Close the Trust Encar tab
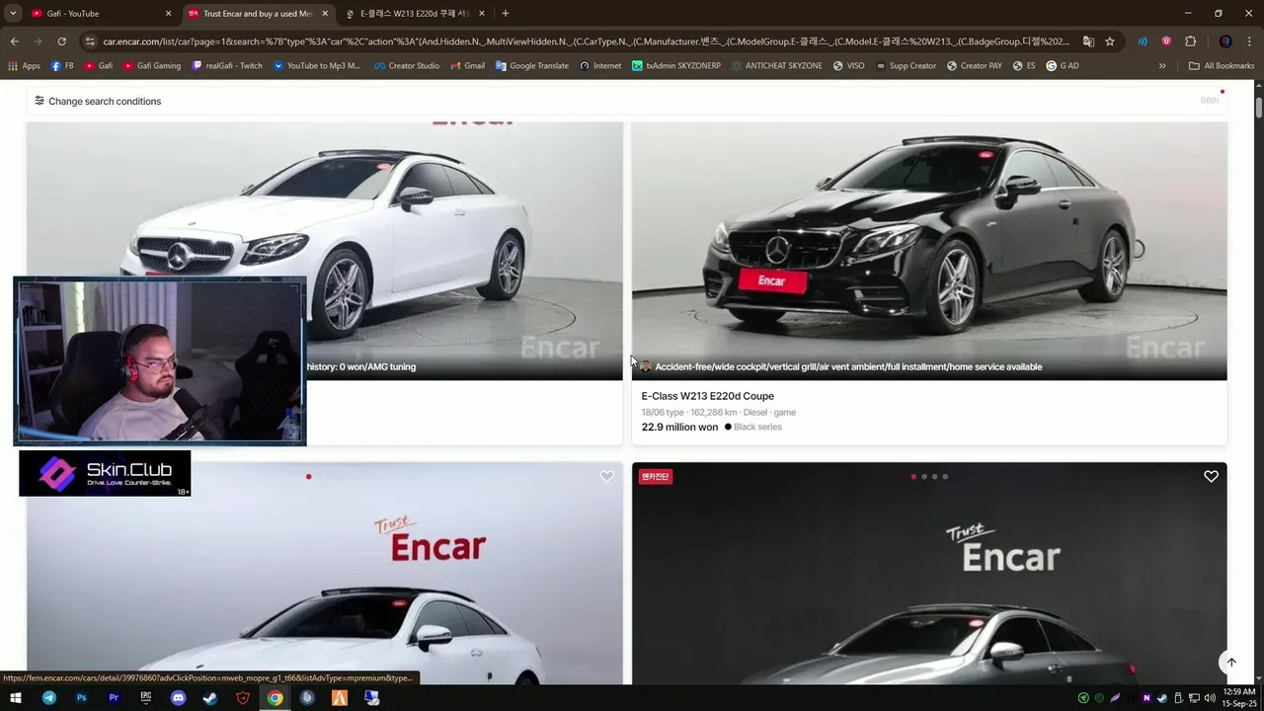Image resolution: width=1264 pixels, height=711 pixels. tap(325, 14)
